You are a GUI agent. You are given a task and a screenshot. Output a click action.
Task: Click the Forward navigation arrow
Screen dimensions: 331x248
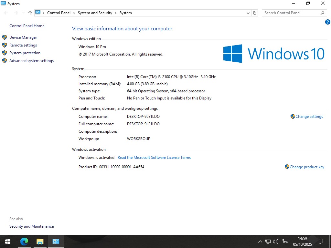pos(16,13)
